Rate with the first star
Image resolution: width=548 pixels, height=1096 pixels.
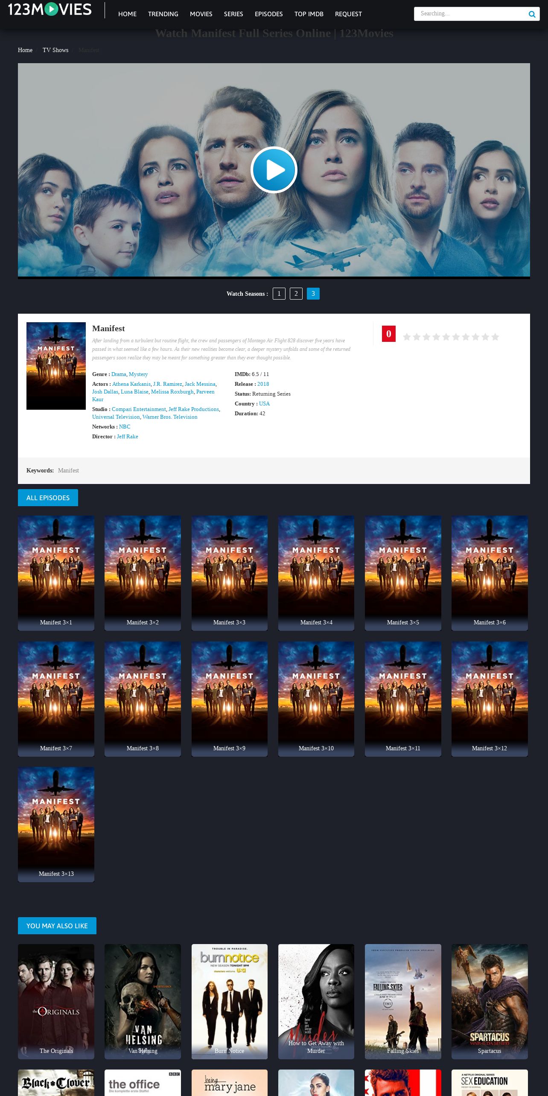[x=407, y=337]
